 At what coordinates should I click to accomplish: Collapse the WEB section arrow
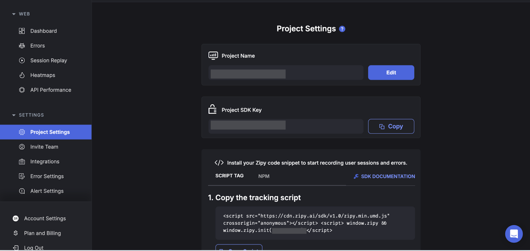(x=14, y=14)
